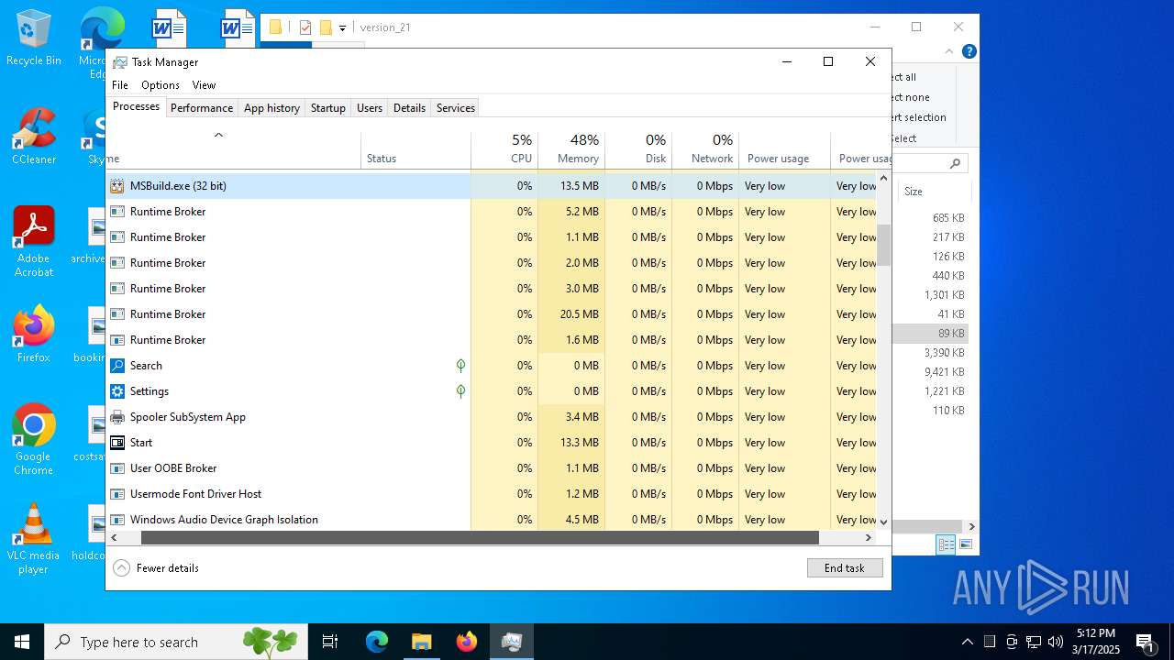Image resolution: width=1174 pixels, height=660 pixels.
Task: Switch File Explorer to details view icon
Action: pos(946,545)
